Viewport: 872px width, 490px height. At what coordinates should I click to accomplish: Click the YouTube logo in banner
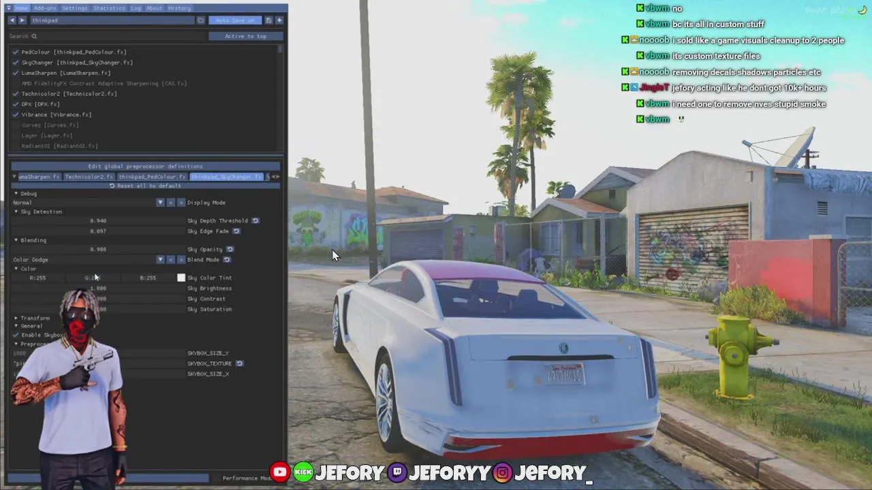point(279,472)
